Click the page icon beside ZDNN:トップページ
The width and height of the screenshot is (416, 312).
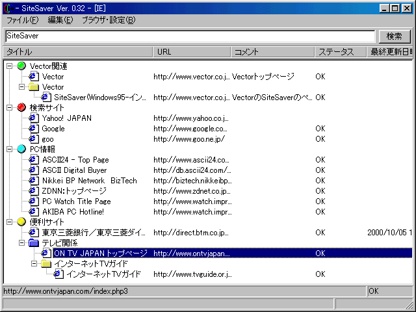[x=34, y=190]
